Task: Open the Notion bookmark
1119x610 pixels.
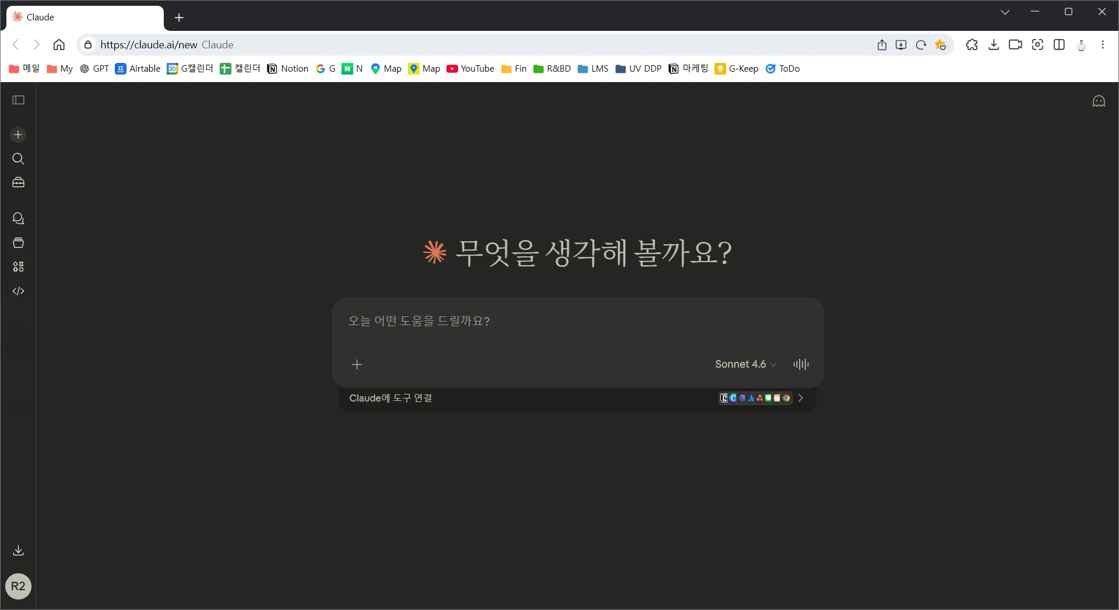Action: pyautogui.click(x=288, y=69)
